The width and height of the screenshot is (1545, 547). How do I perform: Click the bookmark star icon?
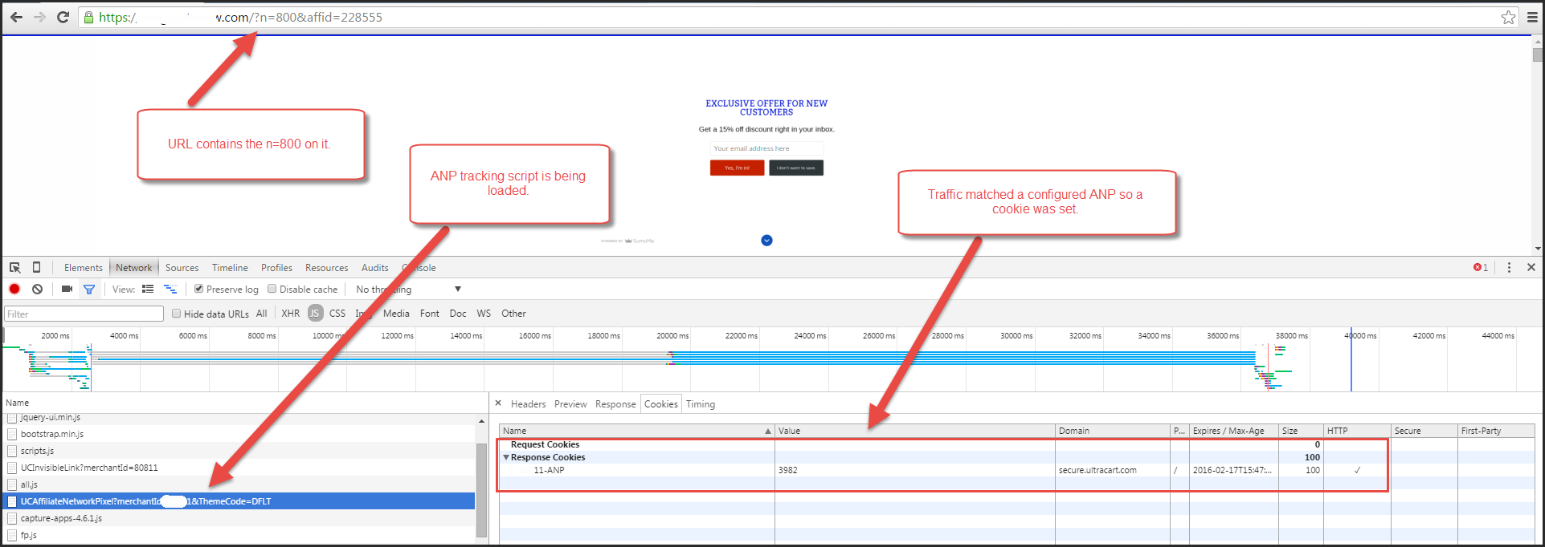(1508, 17)
